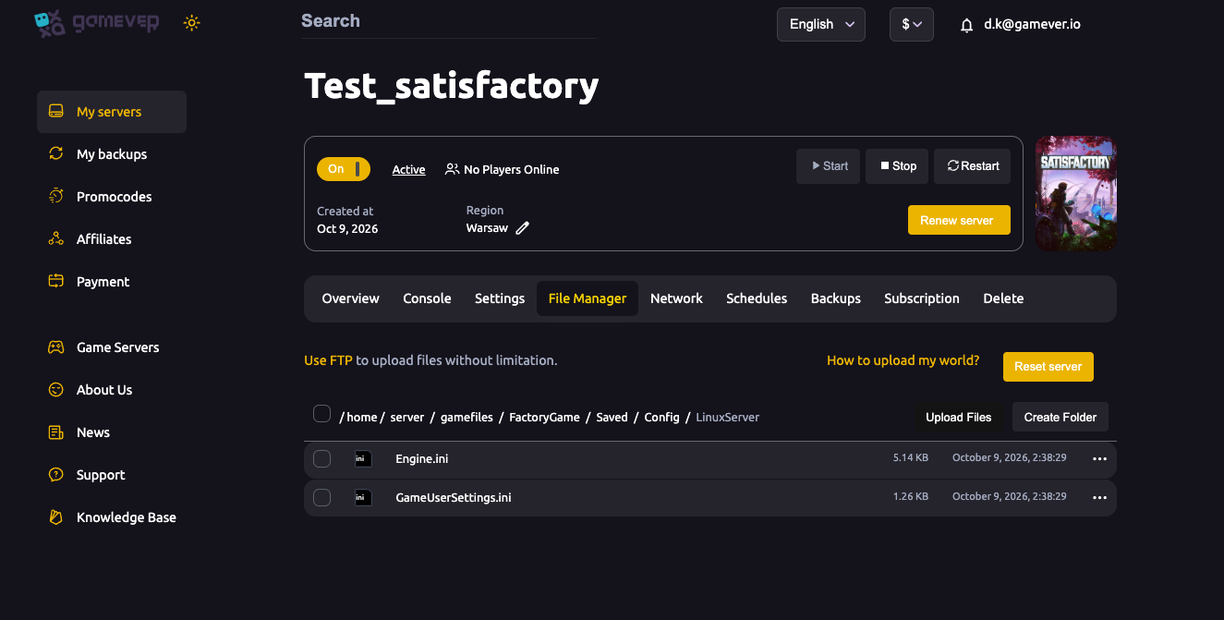This screenshot has width=1224, height=620.
Task: Navigate to home in breadcrumb path
Action: point(362,418)
